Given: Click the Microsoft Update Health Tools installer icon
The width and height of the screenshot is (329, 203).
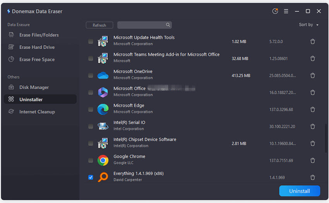Looking at the screenshot, I should [x=103, y=41].
